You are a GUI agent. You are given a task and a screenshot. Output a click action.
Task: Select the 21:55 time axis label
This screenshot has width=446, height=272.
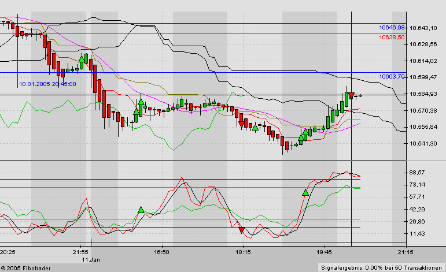(80, 252)
